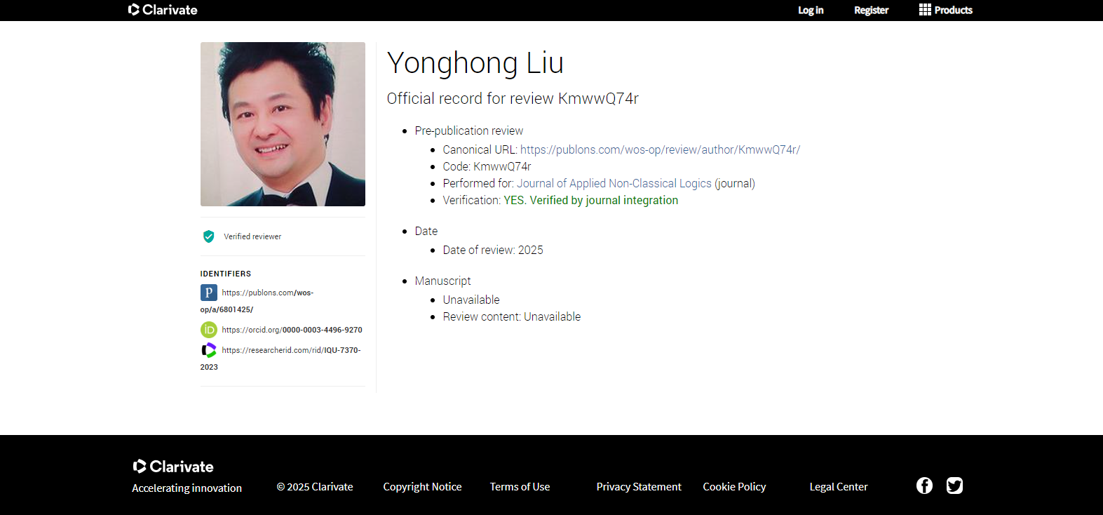Click Yonghong Liu profile photo
The width and height of the screenshot is (1103, 515).
(x=283, y=124)
